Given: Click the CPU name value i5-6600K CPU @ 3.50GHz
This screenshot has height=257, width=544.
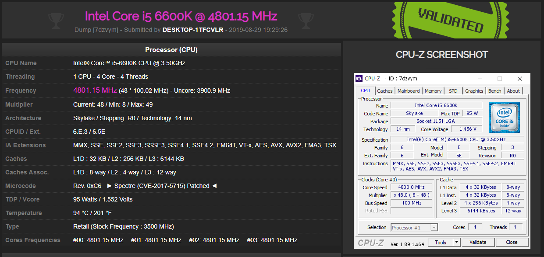Looking at the screenshot, I should coord(129,63).
